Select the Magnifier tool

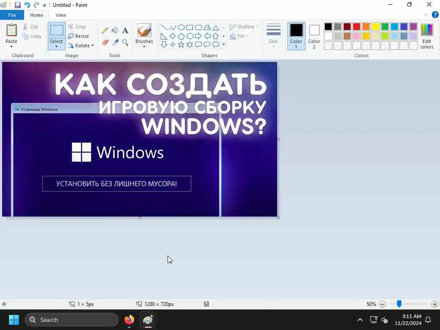tap(125, 43)
